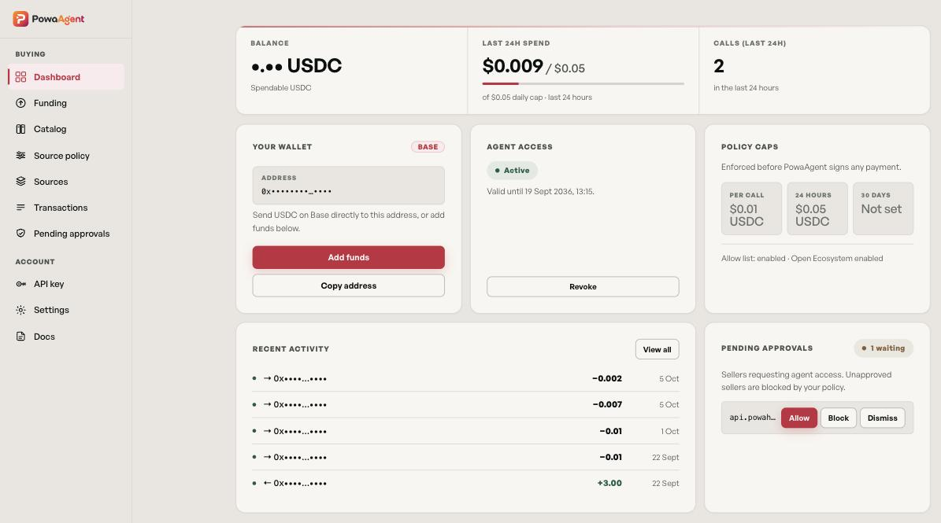Click the Transactions list icon
The image size is (941, 523).
pos(20,208)
